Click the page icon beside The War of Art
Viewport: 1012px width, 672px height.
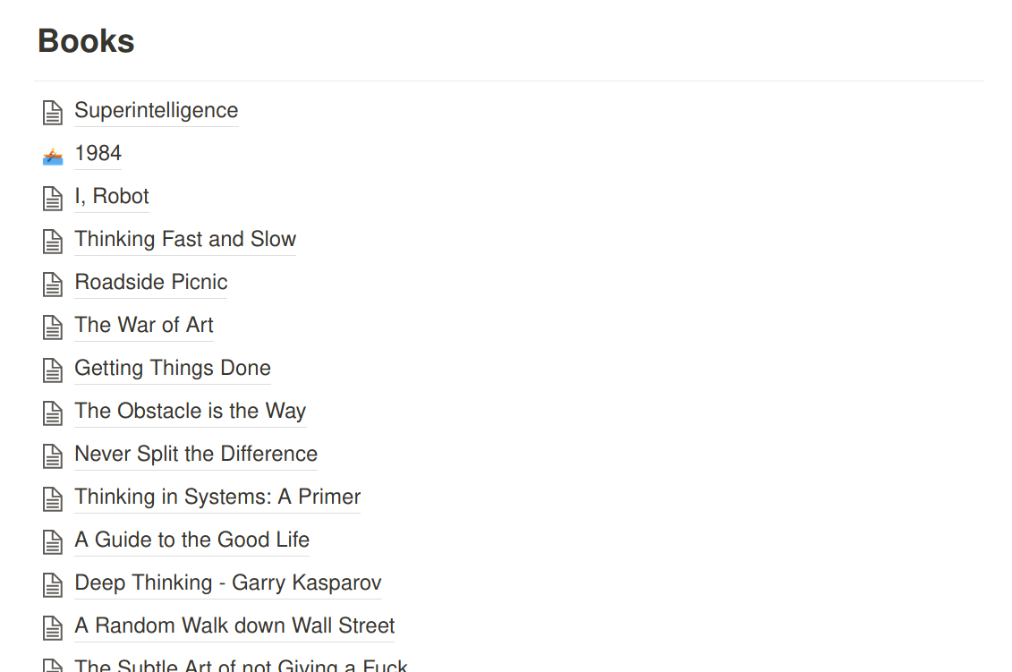coord(53,327)
